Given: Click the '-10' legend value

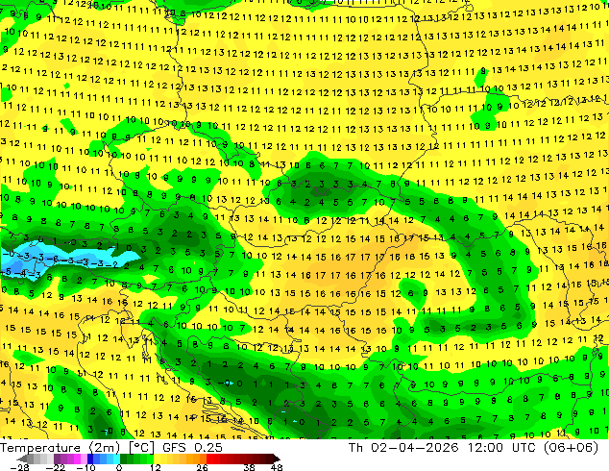Looking at the screenshot, I should click(x=85, y=467).
